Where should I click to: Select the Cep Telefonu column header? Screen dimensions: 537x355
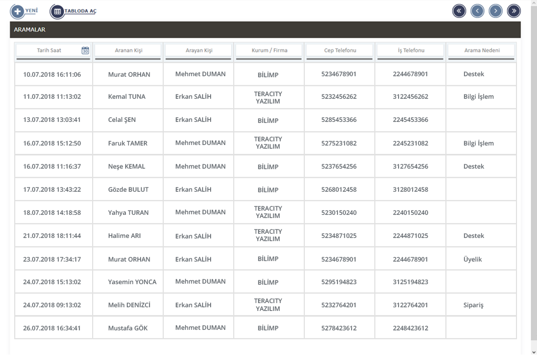point(340,50)
